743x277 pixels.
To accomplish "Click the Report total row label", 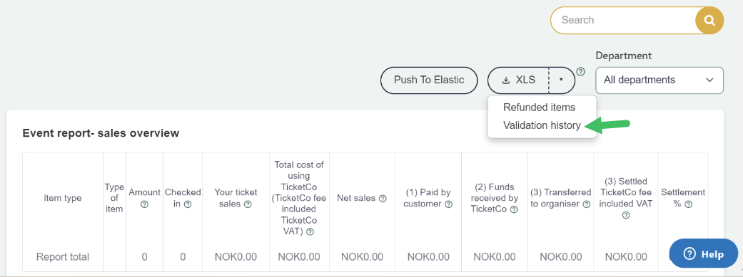I will coord(63,257).
